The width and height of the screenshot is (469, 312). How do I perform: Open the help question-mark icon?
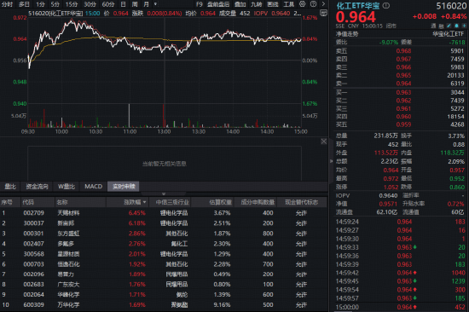(313, 4)
